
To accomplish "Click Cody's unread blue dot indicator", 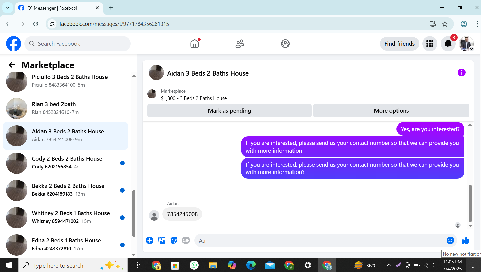I will coord(122,163).
